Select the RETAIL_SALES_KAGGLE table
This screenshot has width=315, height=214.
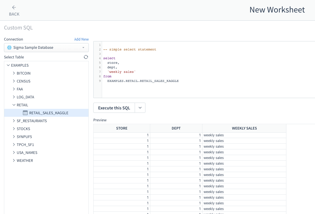[x=46, y=113]
